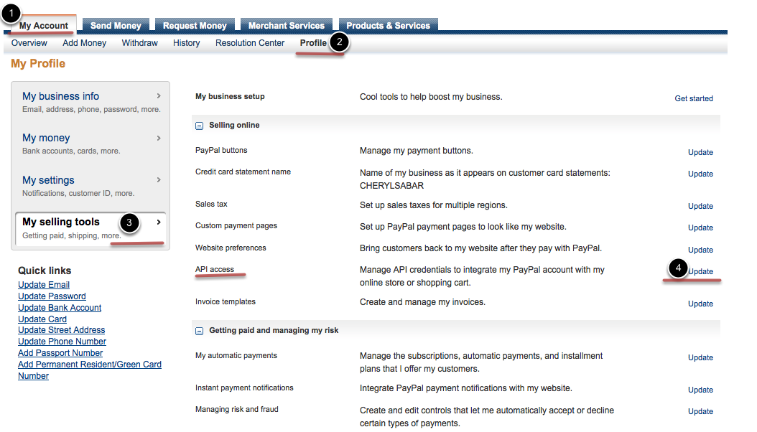Open Update Bank Account quick link
Viewport: 757px width, 432px height.
[x=60, y=308]
